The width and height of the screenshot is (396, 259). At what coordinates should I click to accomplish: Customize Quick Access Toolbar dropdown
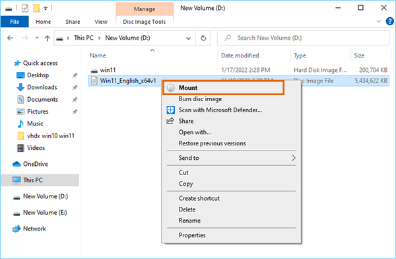point(46,9)
